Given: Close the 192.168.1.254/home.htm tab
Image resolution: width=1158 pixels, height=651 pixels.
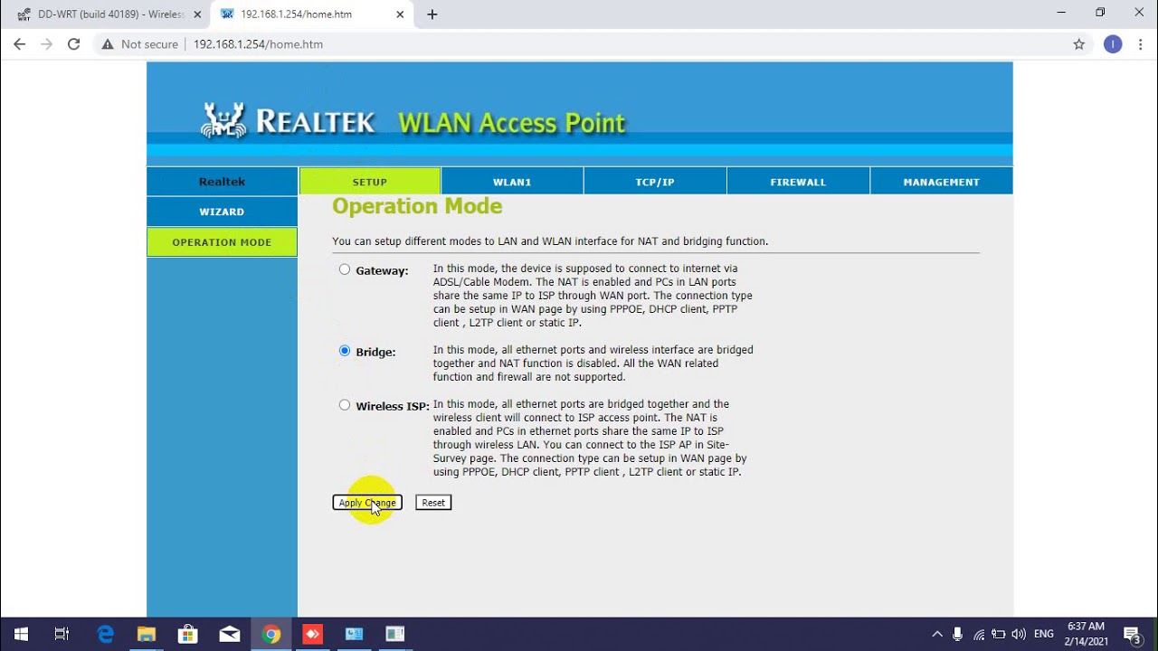Looking at the screenshot, I should (400, 14).
